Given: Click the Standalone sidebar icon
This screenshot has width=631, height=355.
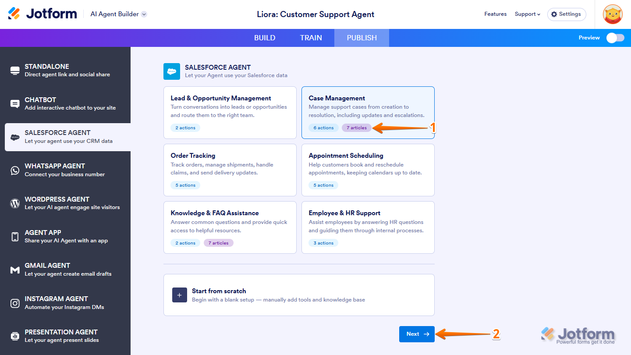Looking at the screenshot, I should 15,71.
